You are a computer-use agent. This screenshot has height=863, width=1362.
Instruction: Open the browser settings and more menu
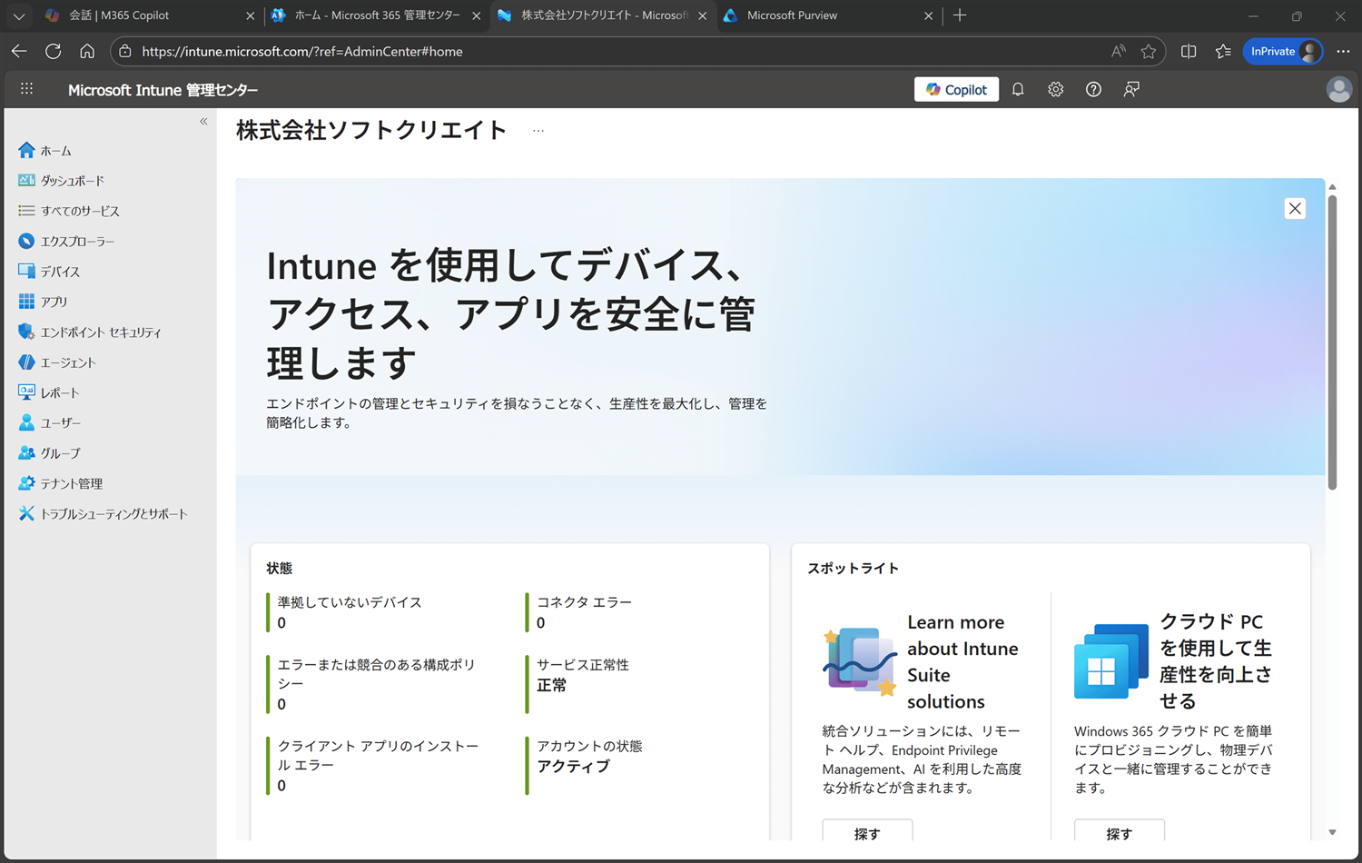pyautogui.click(x=1343, y=52)
